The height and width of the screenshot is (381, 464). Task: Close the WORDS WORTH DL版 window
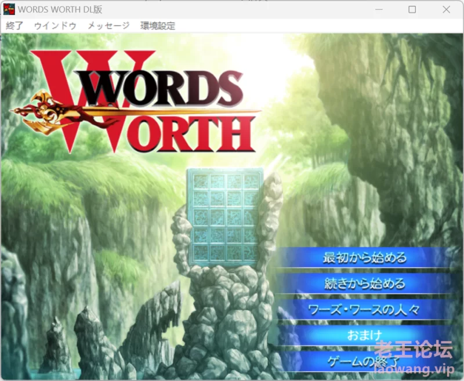pyautogui.click(x=446, y=9)
